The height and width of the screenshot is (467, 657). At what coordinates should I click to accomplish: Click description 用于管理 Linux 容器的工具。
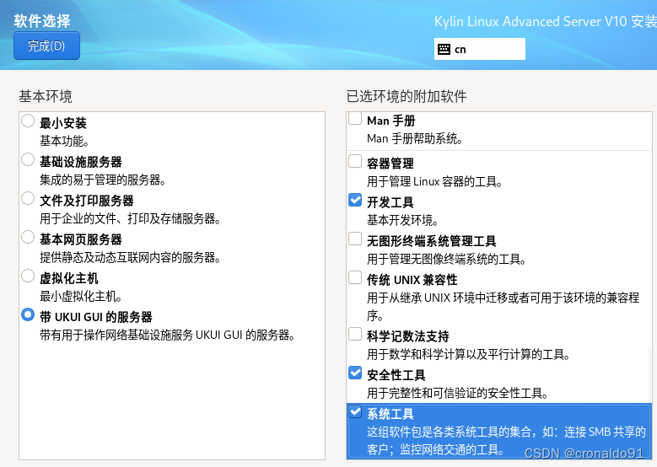pyautogui.click(x=434, y=182)
